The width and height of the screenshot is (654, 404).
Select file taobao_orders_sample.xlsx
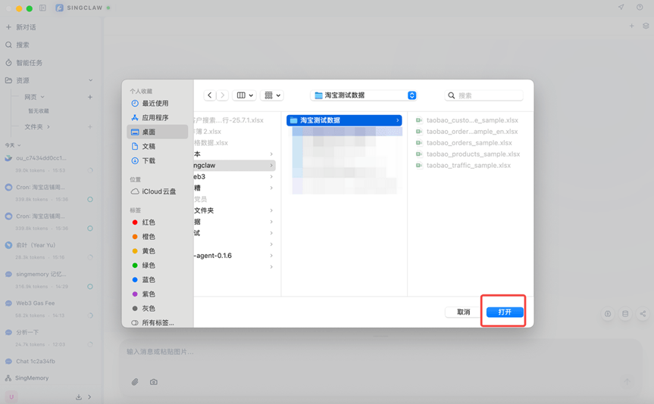[468, 143]
